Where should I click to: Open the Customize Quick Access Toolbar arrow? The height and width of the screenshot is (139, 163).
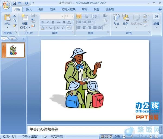[x=33, y=3]
